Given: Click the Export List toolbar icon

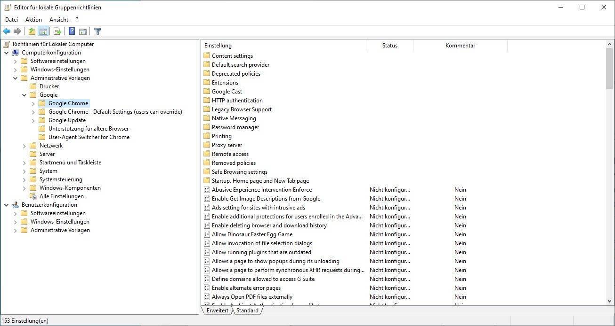Looking at the screenshot, I should click(x=57, y=31).
